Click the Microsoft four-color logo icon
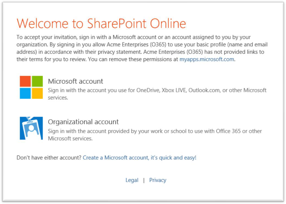286x204 pixels. pyautogui.click(x=31, y=87)
